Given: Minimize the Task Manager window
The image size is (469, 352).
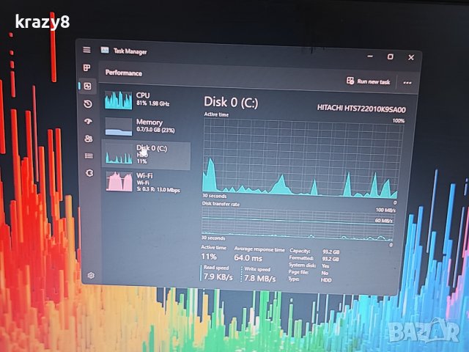Looking at the screenshot, I should (x=369, y=56).
